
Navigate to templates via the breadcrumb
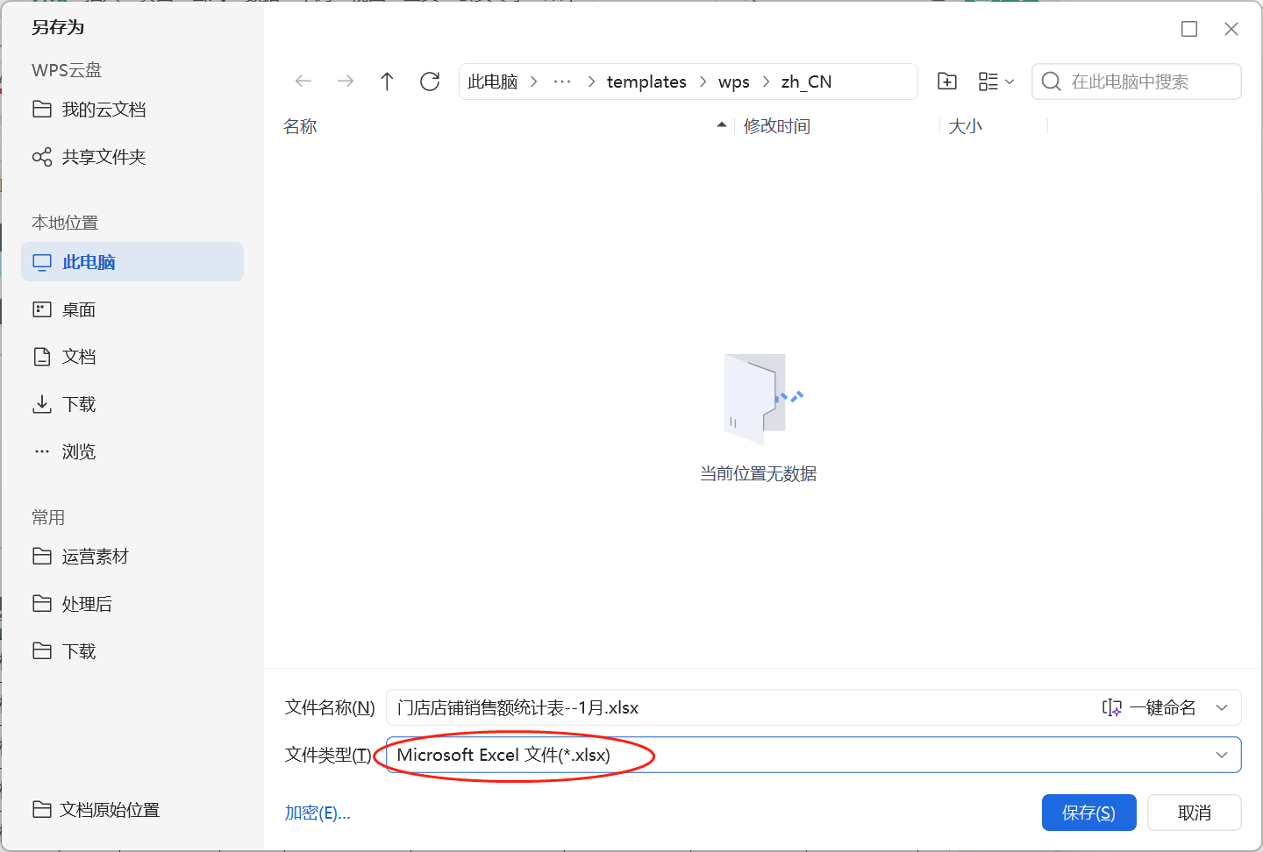[x=646, y=81]
